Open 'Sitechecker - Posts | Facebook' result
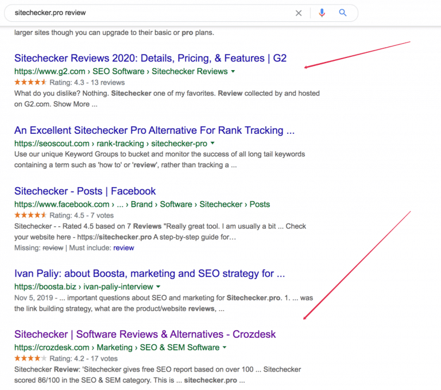The height and width of the screenshot is (390, 441). 85,191
